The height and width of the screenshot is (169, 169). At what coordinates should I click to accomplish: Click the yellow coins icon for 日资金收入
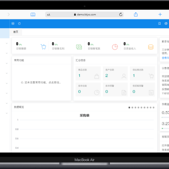pos(151,47)
